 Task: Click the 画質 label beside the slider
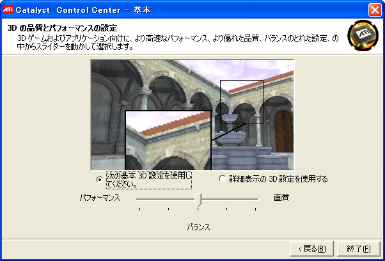point(281,198)
